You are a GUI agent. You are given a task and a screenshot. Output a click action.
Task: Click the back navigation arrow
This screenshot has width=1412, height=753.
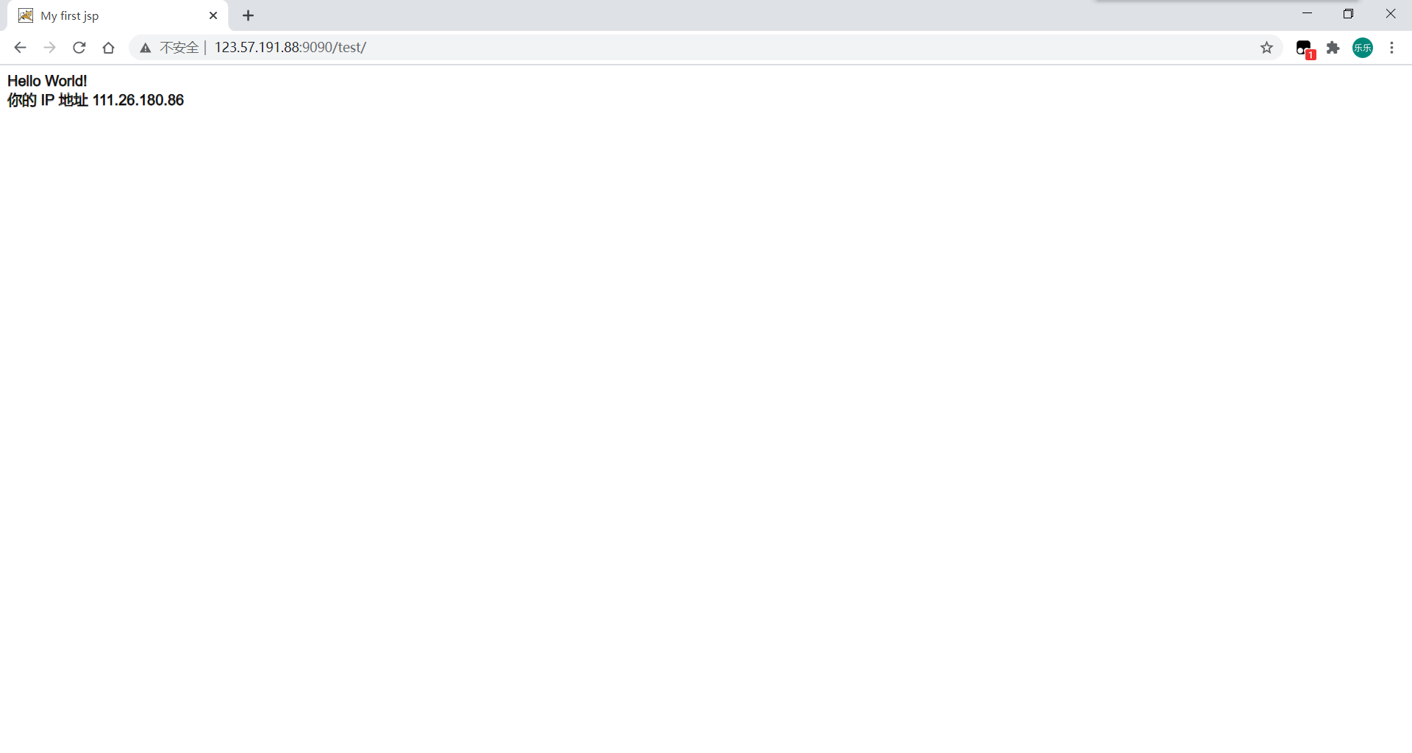(x=19, y=47)
